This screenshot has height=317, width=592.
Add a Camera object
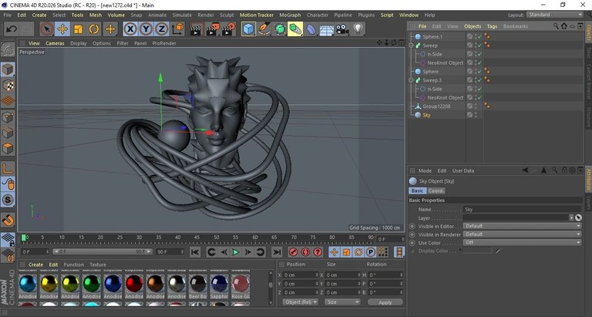pyautogui.click(x=342, y=29)
